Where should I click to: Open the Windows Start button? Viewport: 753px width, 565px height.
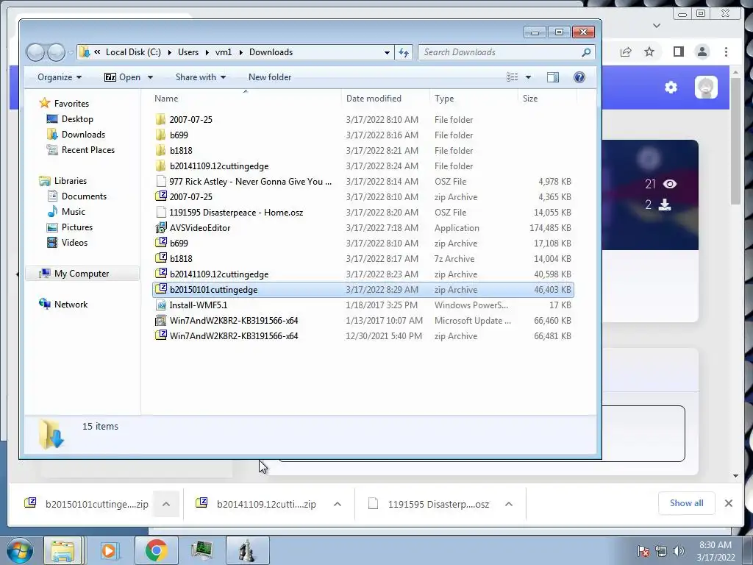pyautogui.click(x=18, y=550)
